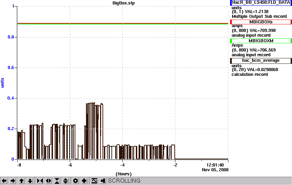Screen dimensions: 292x185
Task: Click the vertical zoom-in hourglass icon
Action: click(57, 181)
